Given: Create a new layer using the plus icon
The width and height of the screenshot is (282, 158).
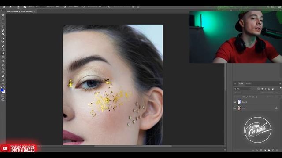Looking at the screenshot, I should [273, 150].
